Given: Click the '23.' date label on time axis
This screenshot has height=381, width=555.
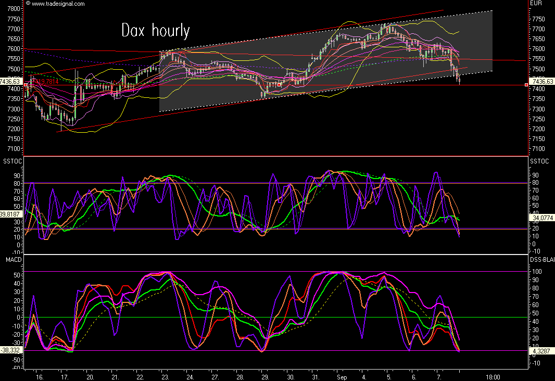Looking at the screenshot, I should pos(165,376).
